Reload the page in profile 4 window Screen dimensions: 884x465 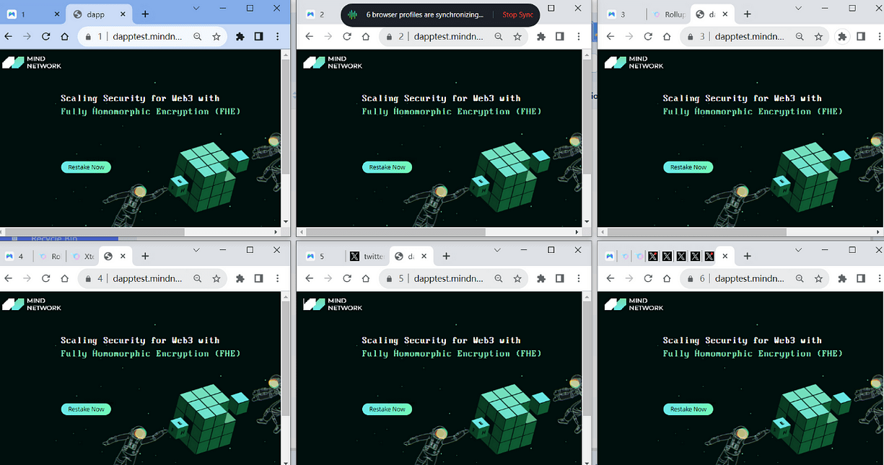(46, 278)
